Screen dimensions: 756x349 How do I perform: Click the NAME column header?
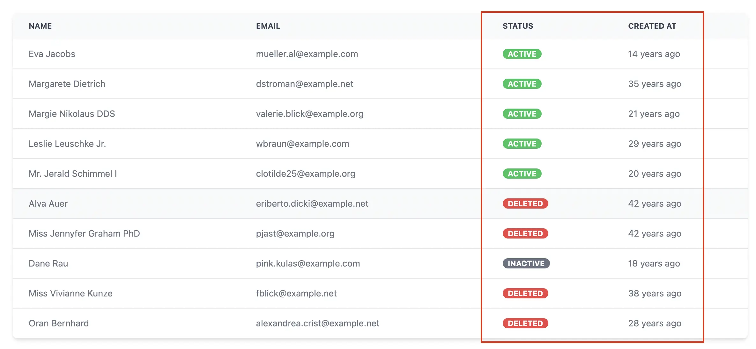coord(40,26)
